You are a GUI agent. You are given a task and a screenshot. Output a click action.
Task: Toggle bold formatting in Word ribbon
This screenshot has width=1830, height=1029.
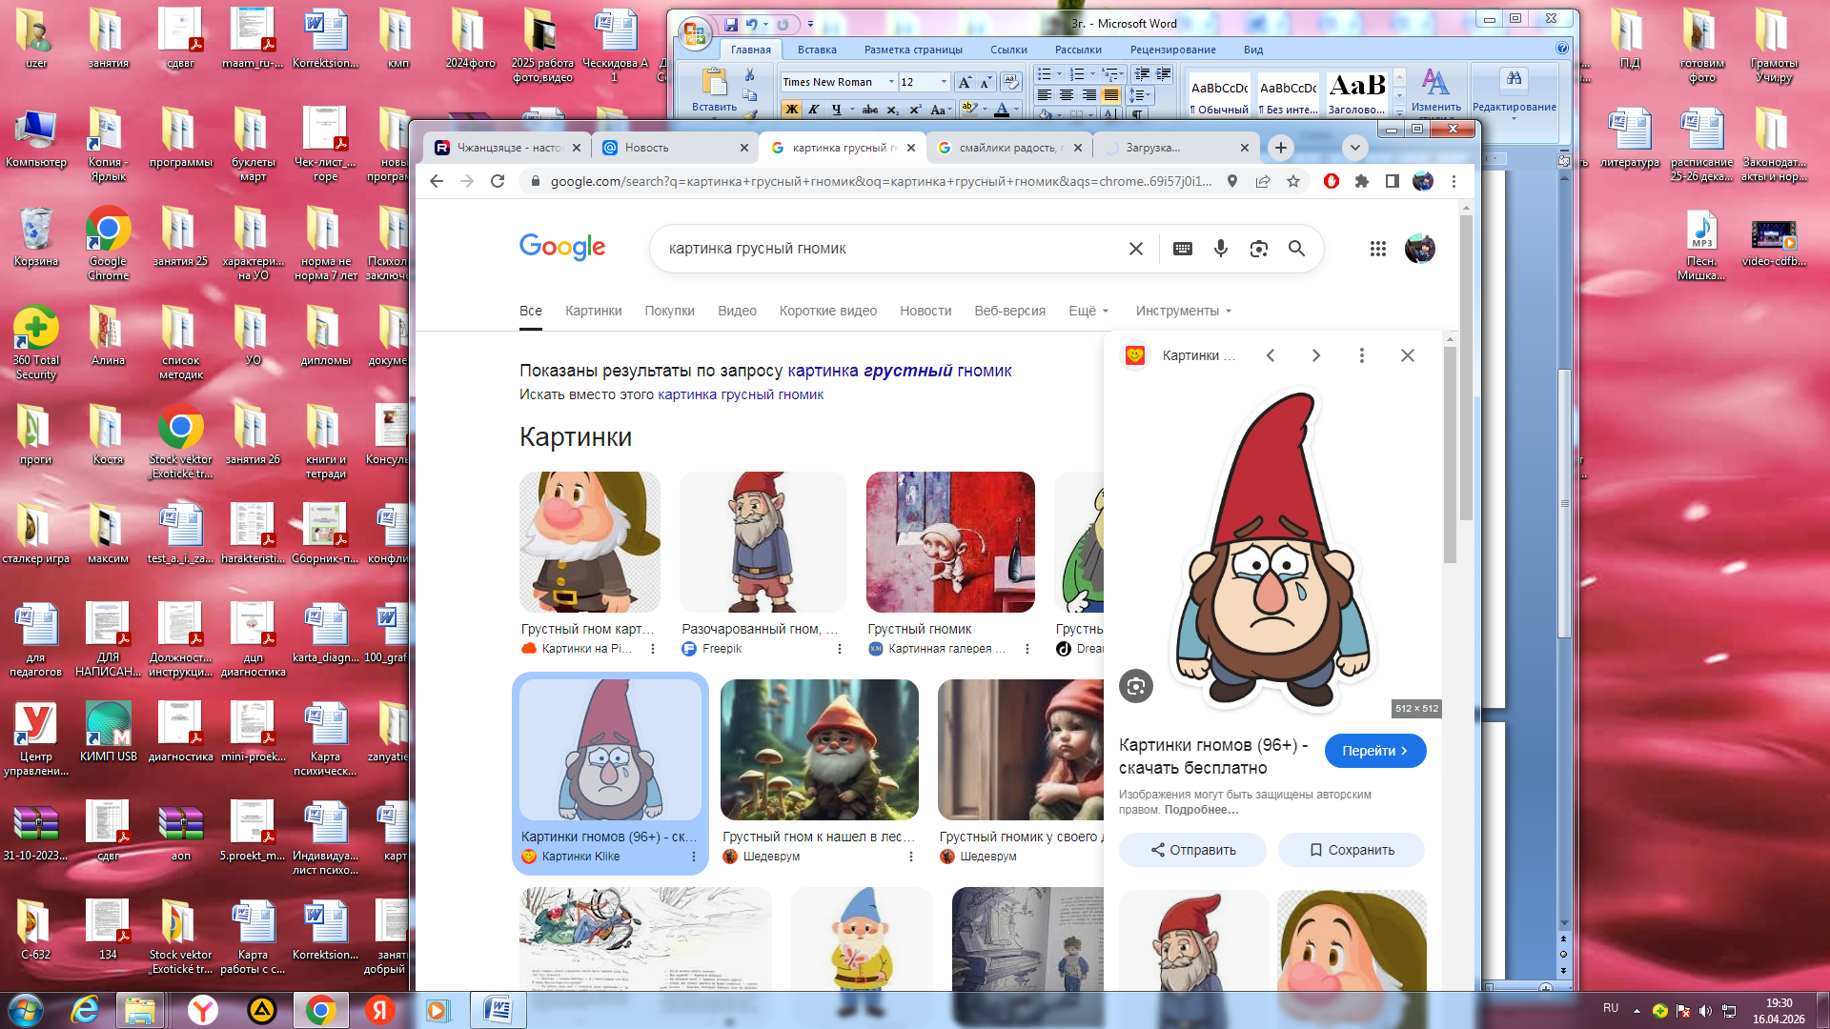point(791,110)
